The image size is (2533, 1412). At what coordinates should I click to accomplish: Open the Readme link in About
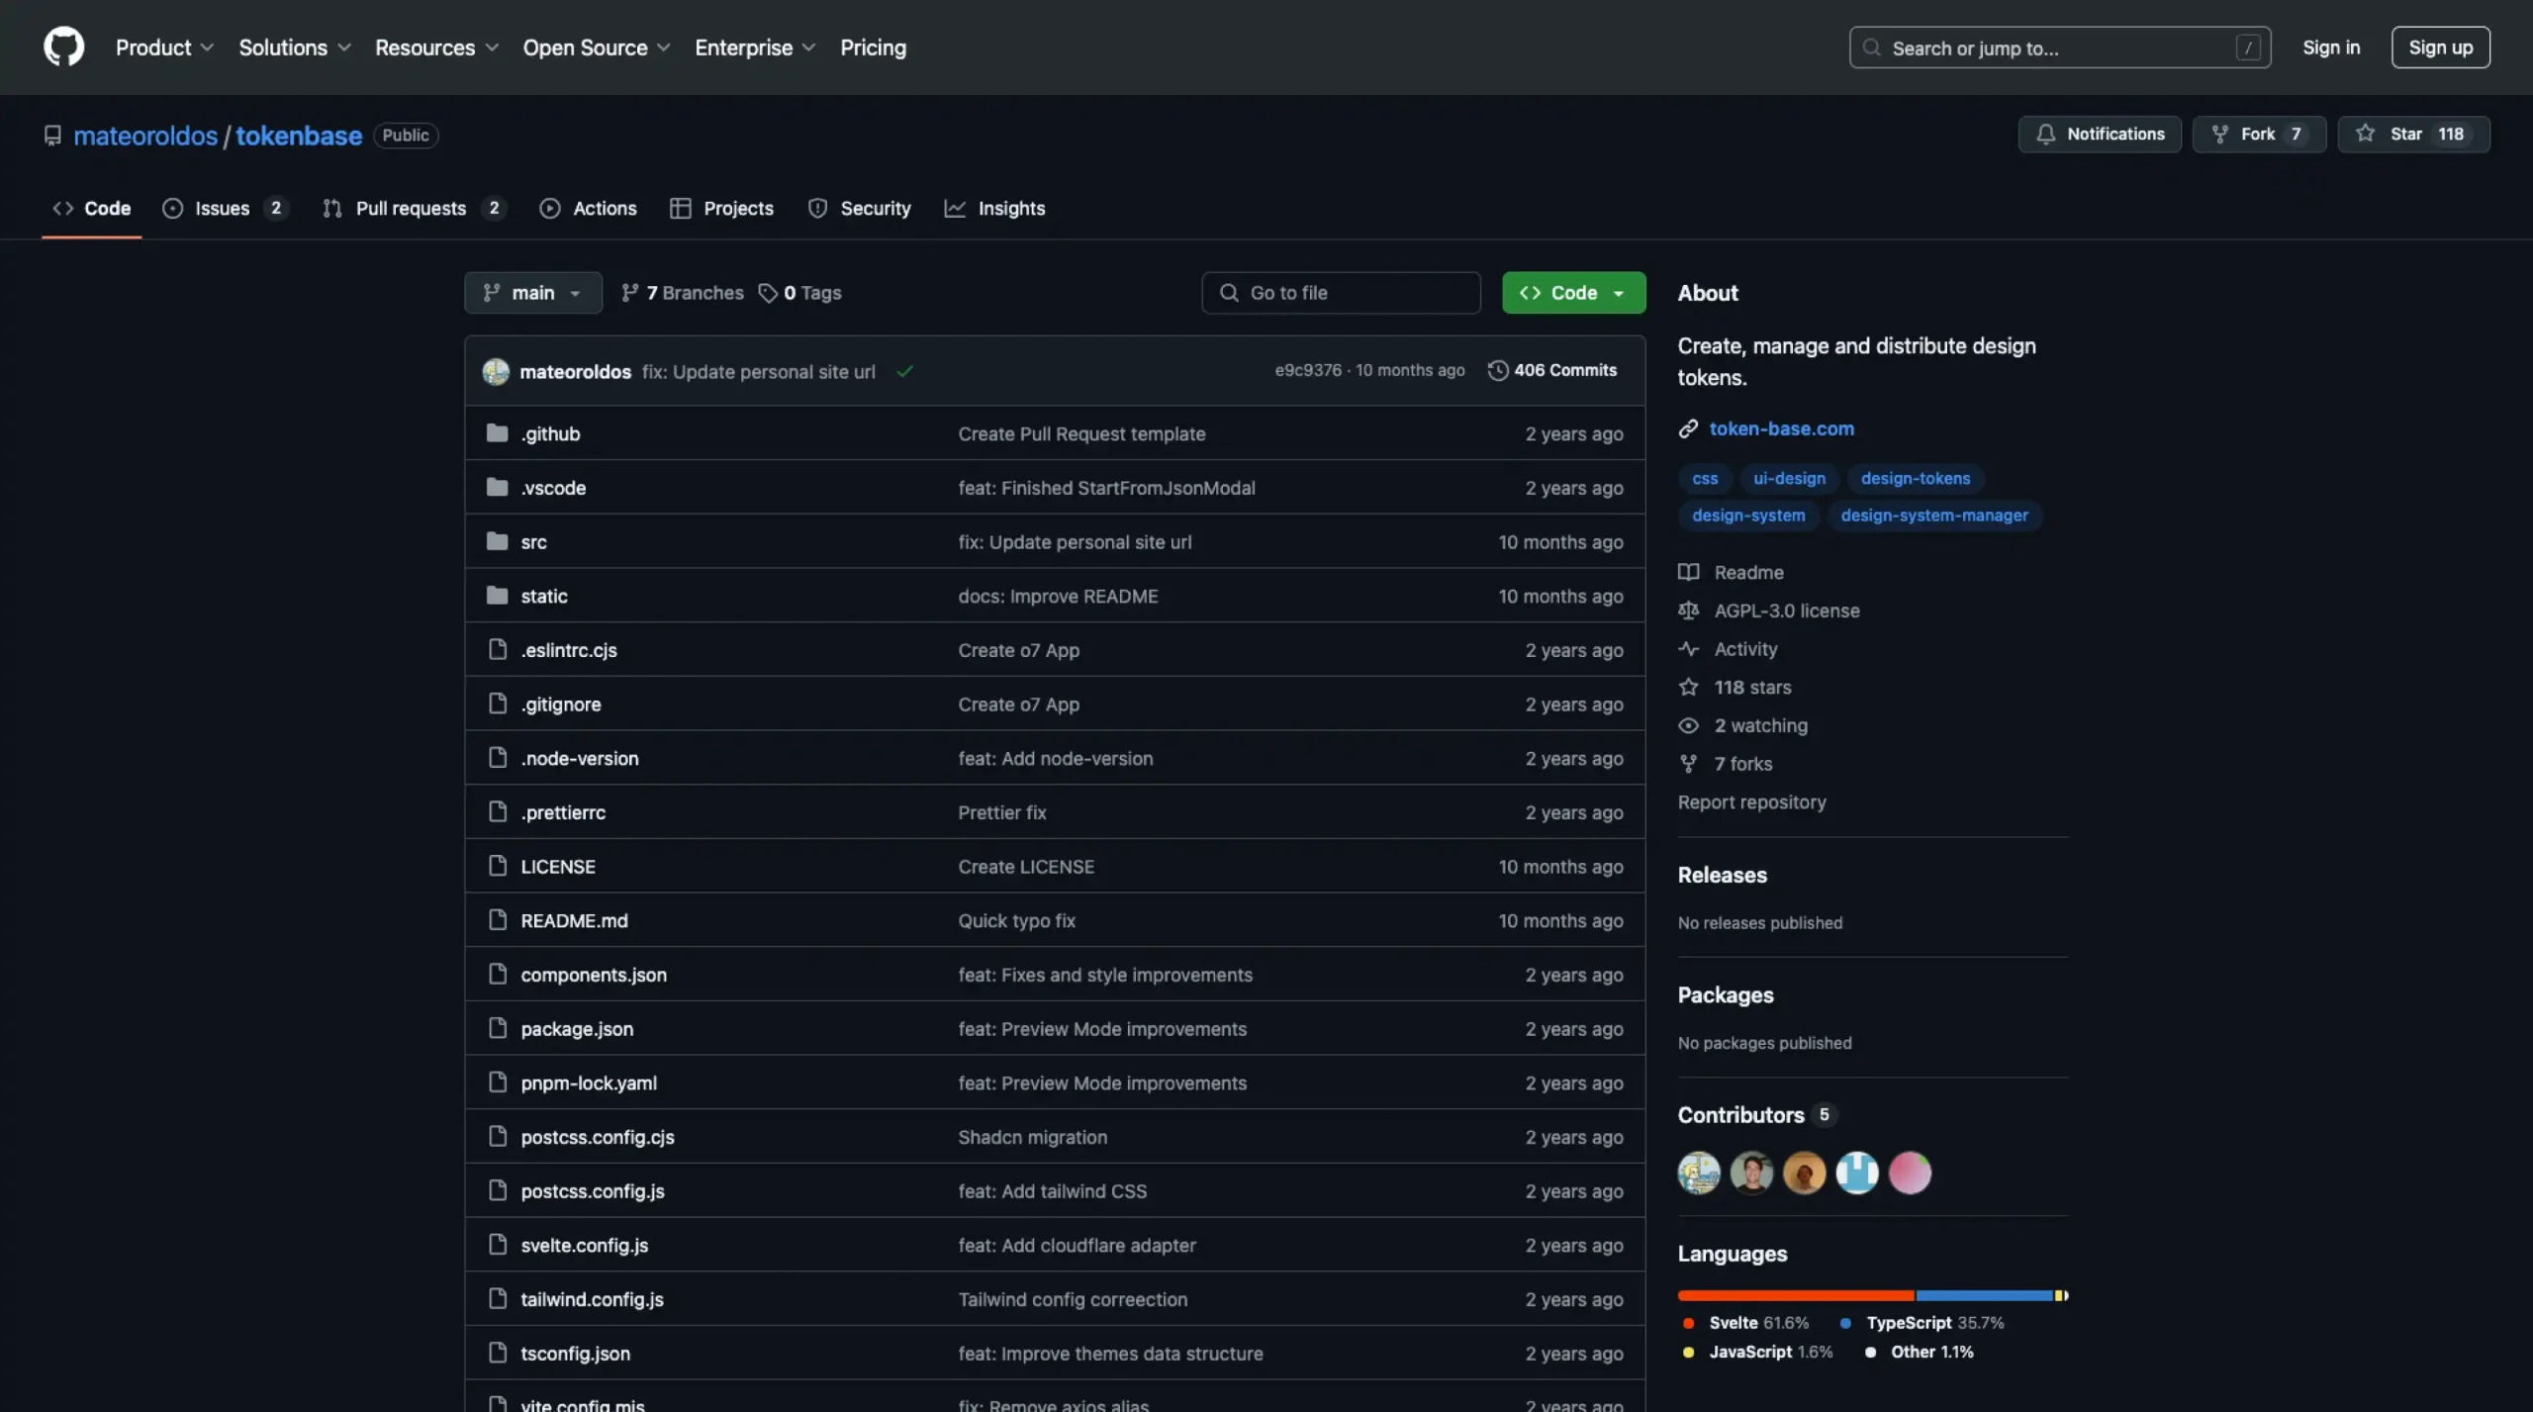click(1748, 572)
